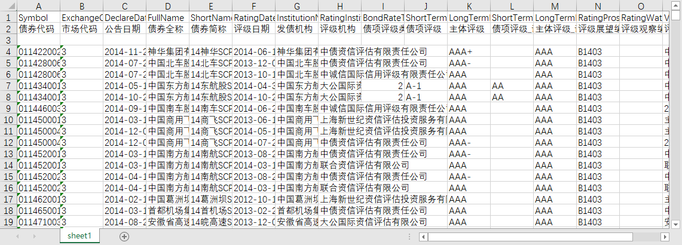
Task: Click the horizontal scrollbar thumb
Action: (x=530, y=237)
